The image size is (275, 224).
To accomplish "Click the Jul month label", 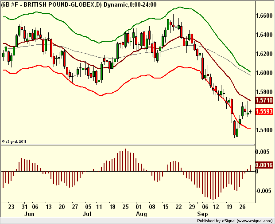I will [x=87, y=214].
